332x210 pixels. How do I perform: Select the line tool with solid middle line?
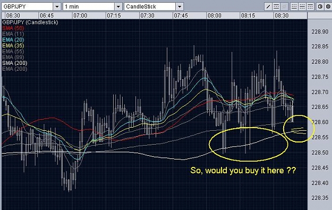click(302, 6)
